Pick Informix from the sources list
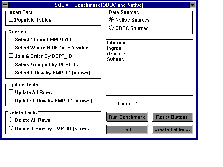The width and height of the screenshot is (223, 167). [116, 43]
